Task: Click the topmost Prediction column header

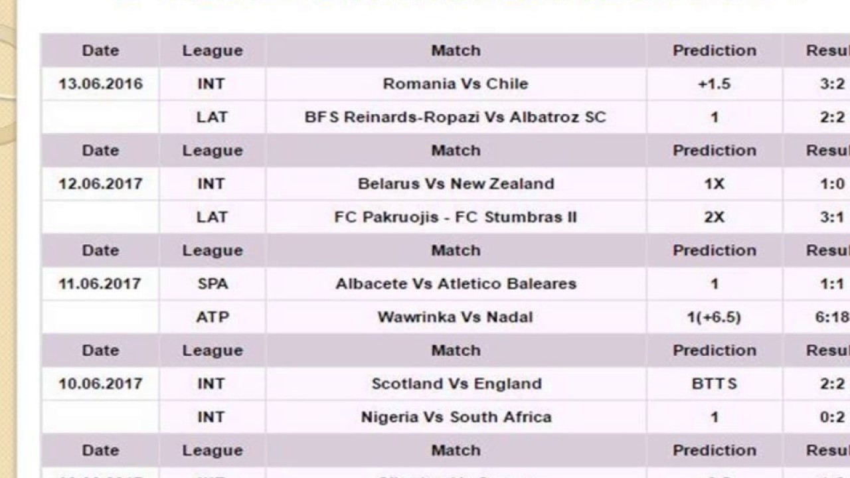Action: click(714, 50)
